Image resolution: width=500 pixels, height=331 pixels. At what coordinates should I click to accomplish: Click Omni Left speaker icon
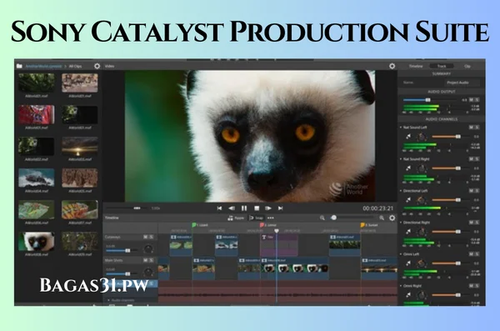408,263
